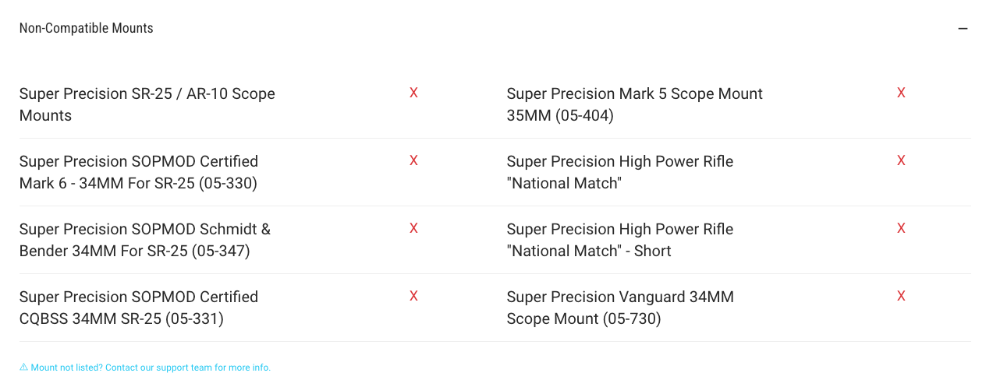Viewport: 993px width, 387px height.
Task: Click red X for Vanguard 34MM (05-730)
Action: [901, 296]
